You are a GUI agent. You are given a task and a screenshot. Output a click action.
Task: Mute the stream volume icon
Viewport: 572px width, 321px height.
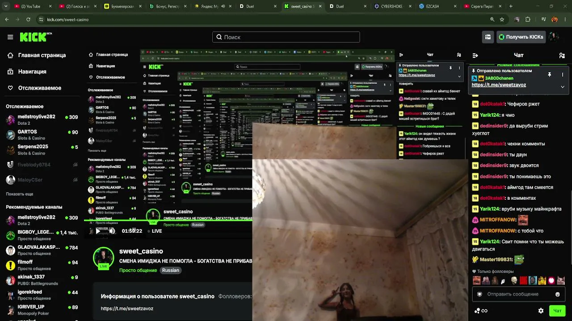tap(112, 231)
